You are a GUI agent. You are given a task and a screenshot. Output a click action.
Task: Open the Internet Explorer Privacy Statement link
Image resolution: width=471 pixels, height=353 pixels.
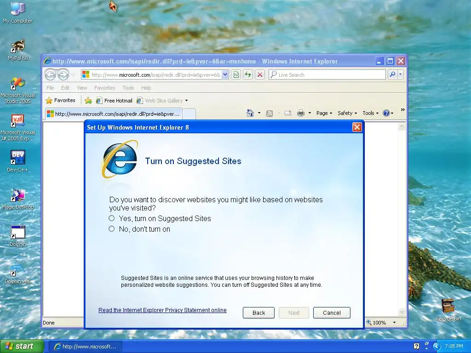[162, 310]
